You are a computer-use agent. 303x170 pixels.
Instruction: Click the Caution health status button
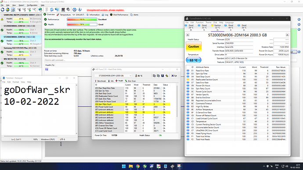point(193,46)
